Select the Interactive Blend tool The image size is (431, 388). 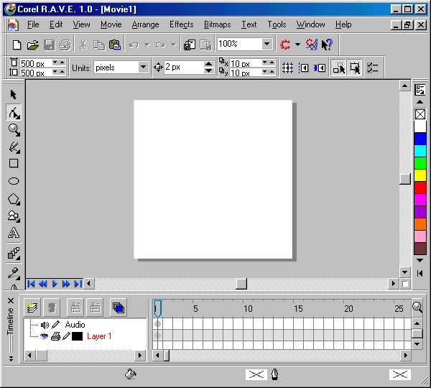14,254
